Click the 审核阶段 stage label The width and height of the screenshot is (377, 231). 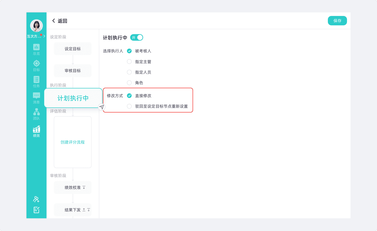pyautogui.click(x=58, y=175)
